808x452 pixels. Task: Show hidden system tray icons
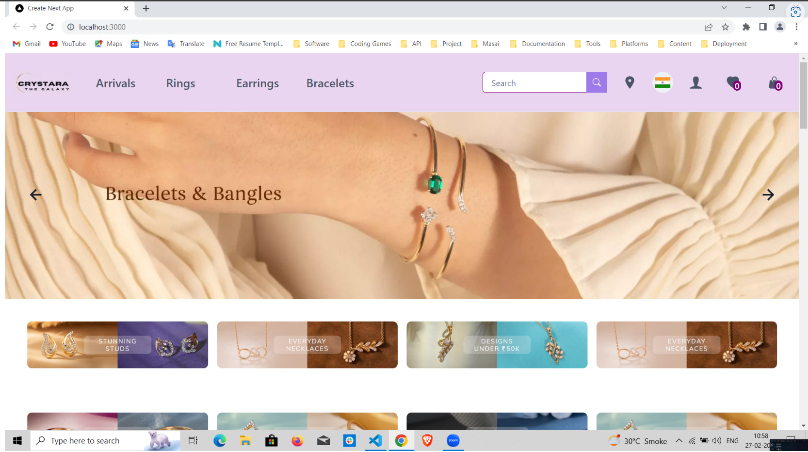point(679,441)
